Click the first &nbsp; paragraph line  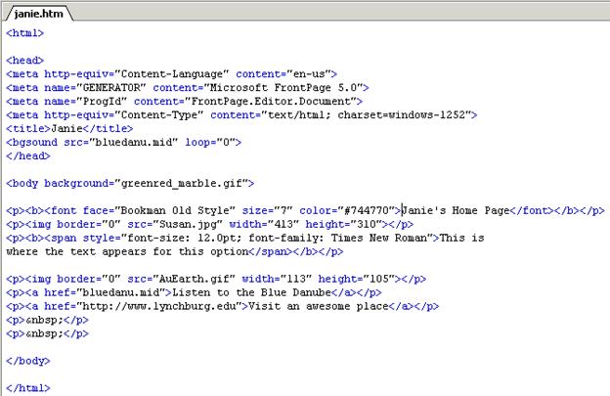click(47, 320)
